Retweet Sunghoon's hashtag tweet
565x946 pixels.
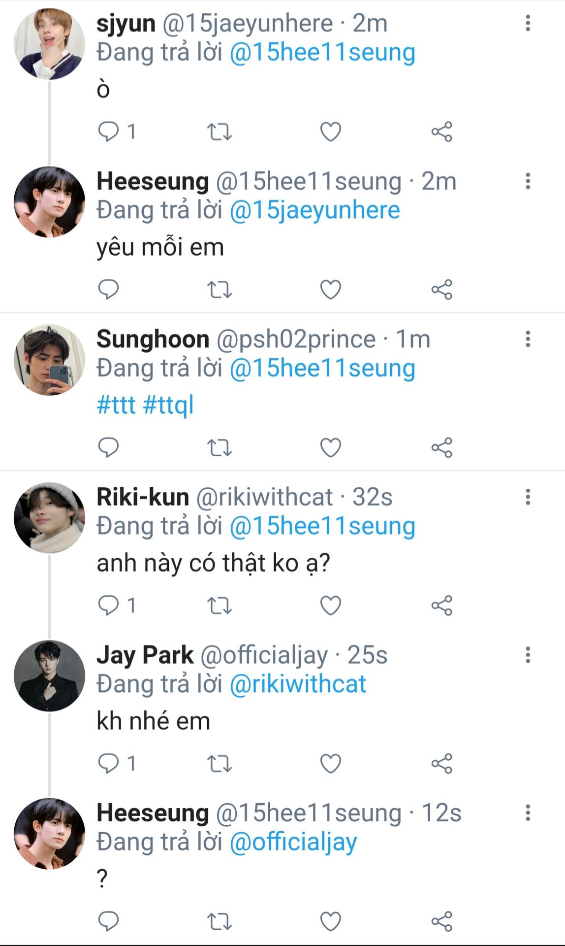tap(219, 448)
